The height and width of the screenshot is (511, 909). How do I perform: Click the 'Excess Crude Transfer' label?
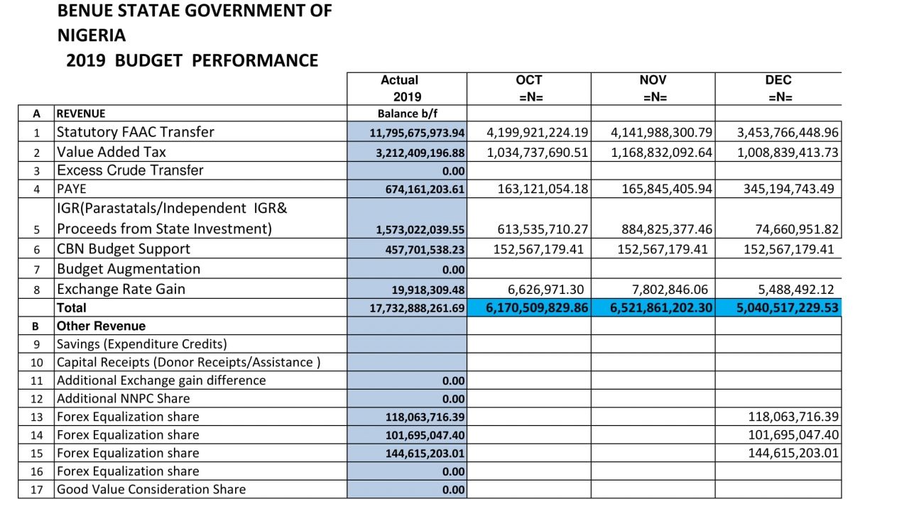pyautogui.click(x=130, y=170)
